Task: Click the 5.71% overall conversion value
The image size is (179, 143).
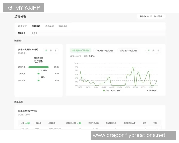Action: click(38, 61)
